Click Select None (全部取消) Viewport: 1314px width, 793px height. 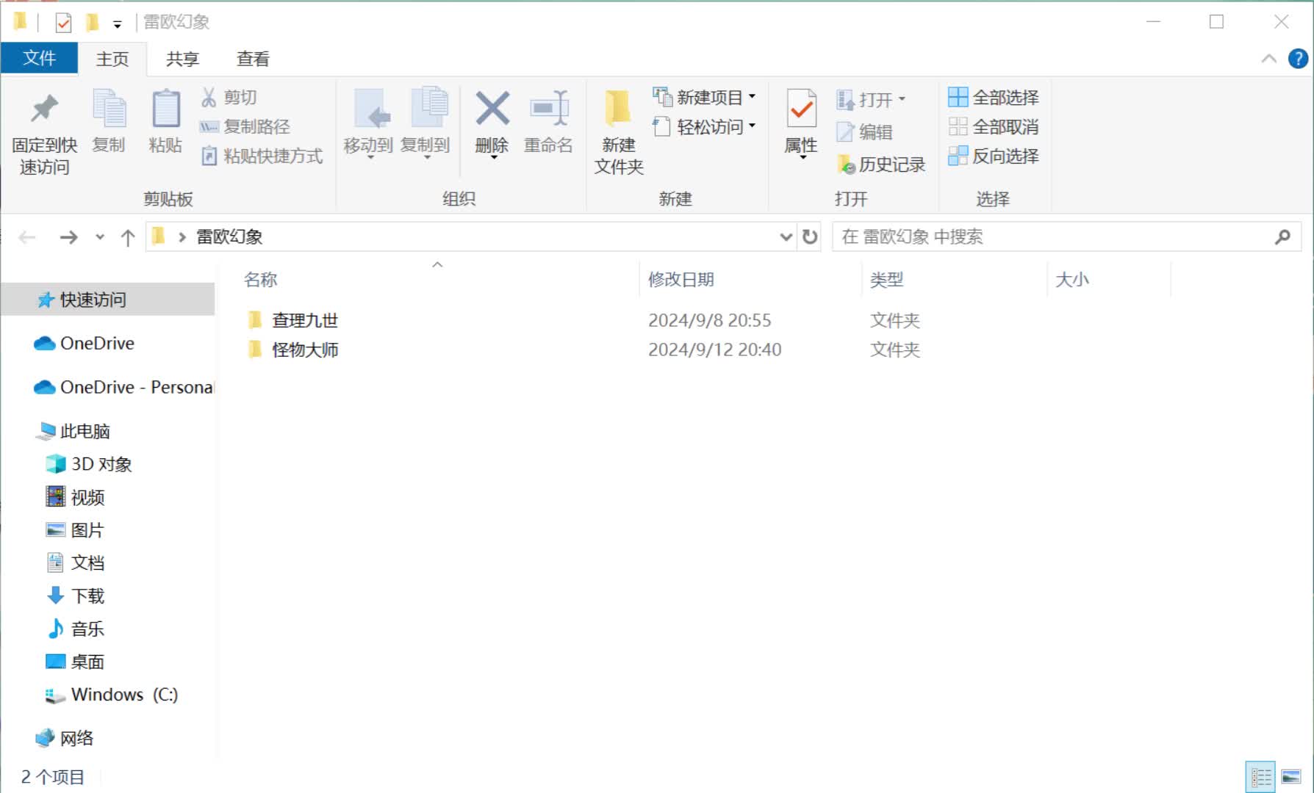pyautogui.click(x=994, y=127)
